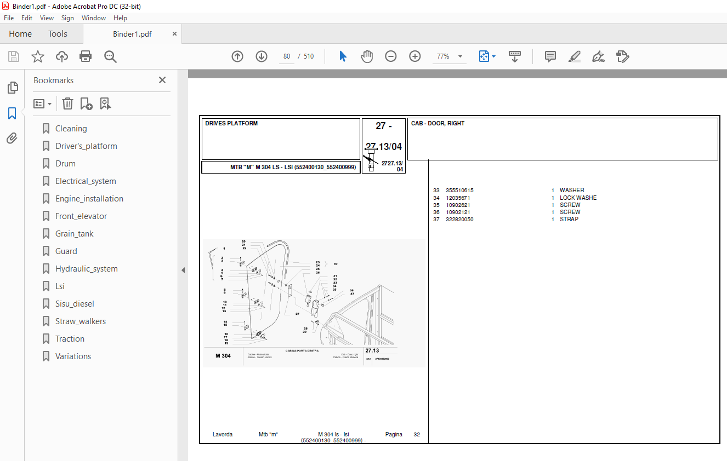727x461 pixels.
Task: Open the View menu
Action: click(x=47, y=18)
